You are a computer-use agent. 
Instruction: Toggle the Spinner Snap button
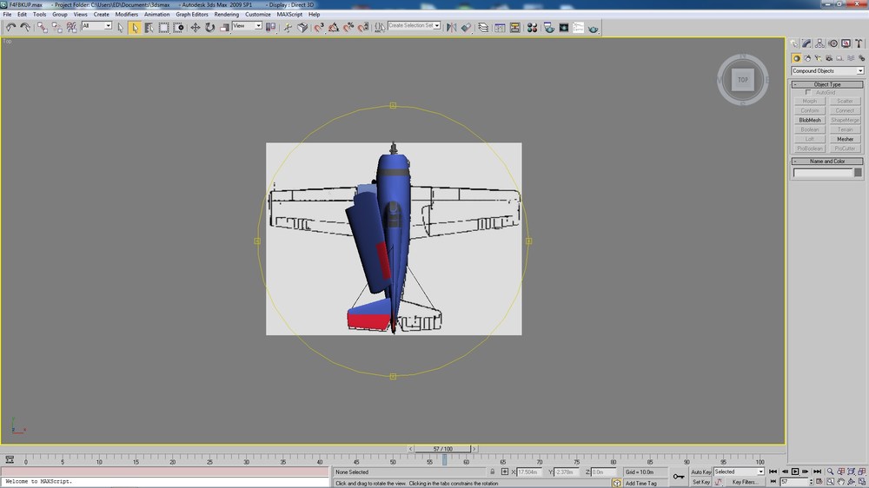pyautogui.click(x=363, y=27)
